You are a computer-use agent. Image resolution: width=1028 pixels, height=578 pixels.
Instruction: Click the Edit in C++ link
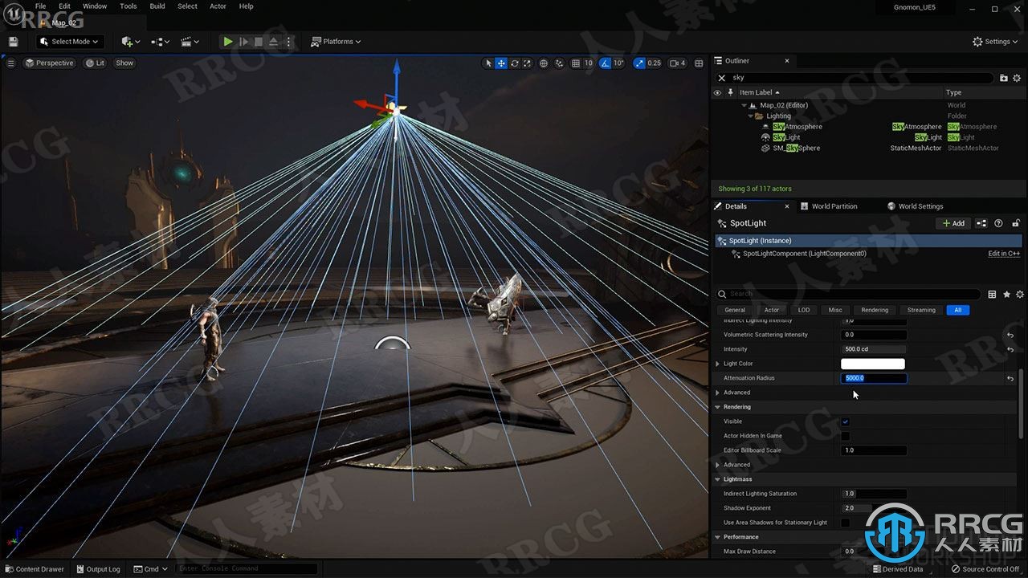coord(1004,254)
